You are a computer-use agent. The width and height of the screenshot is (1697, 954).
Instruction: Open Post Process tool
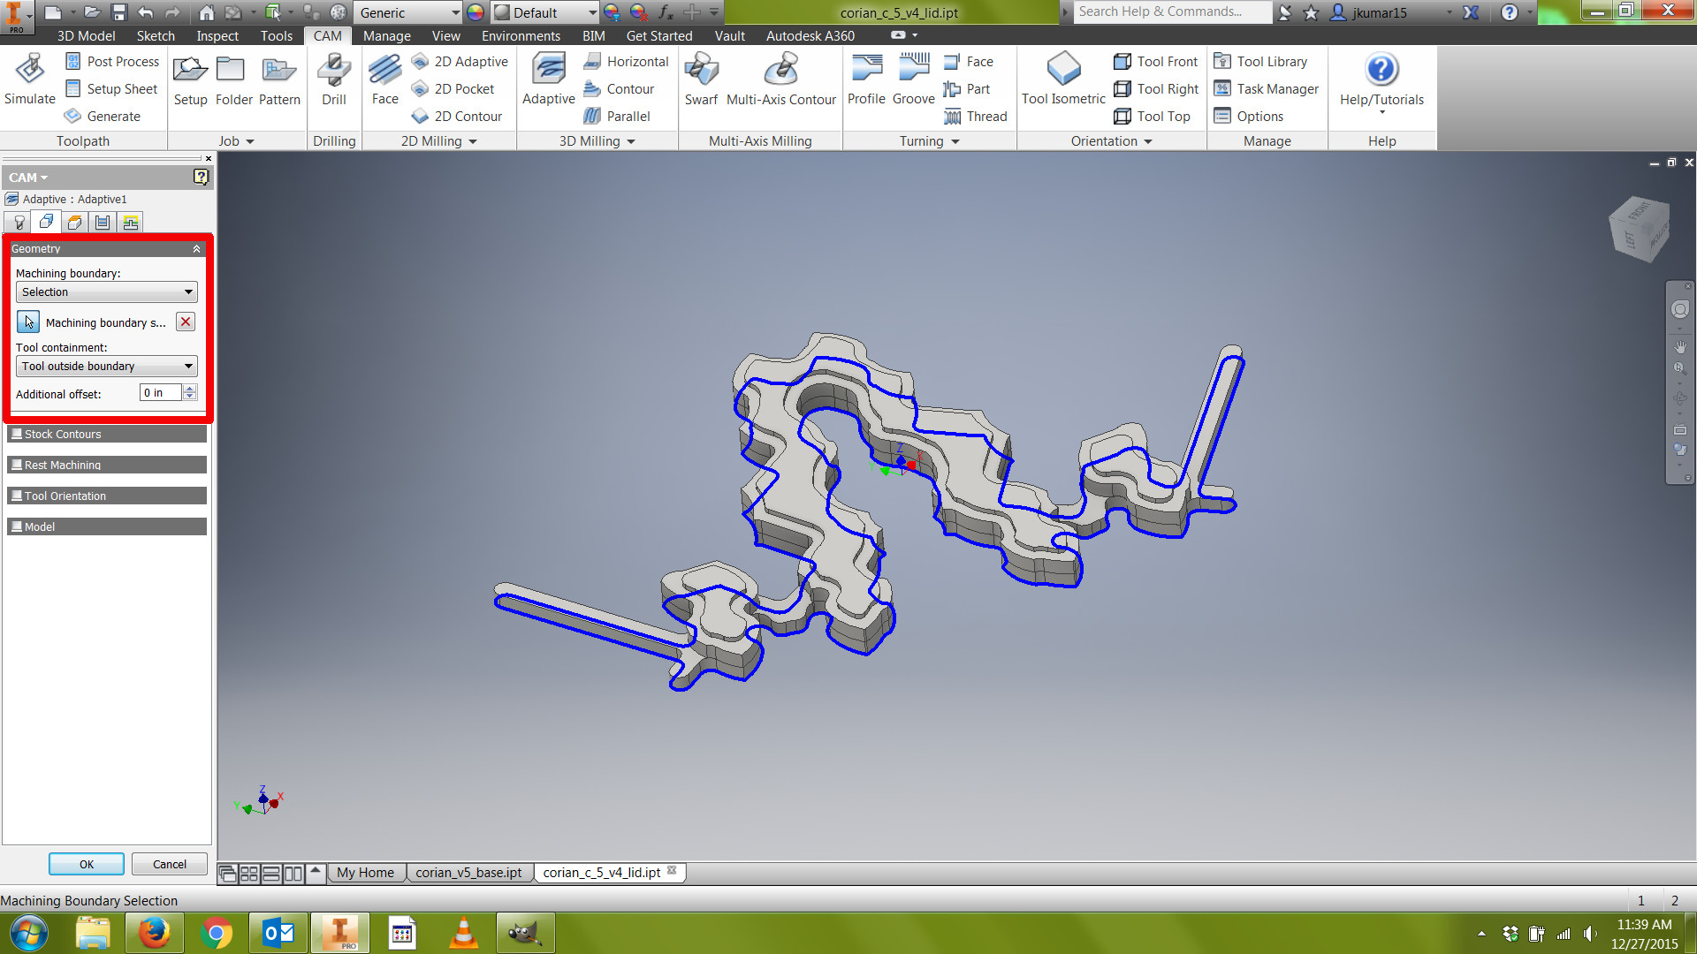(112, 62)
